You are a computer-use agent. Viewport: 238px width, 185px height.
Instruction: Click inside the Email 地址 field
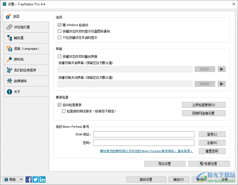(x=144, y=134)
